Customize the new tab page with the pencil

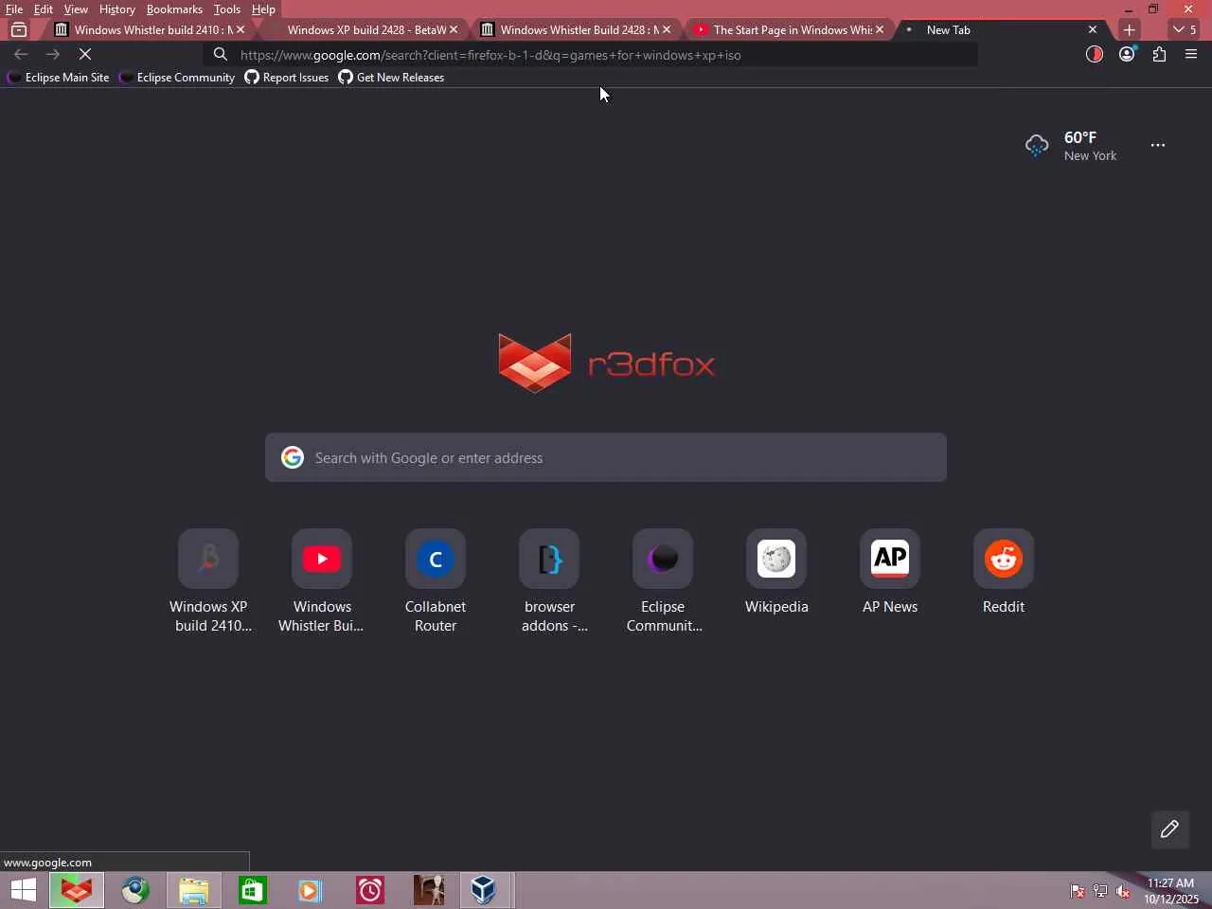click(x=1169, y=829)
